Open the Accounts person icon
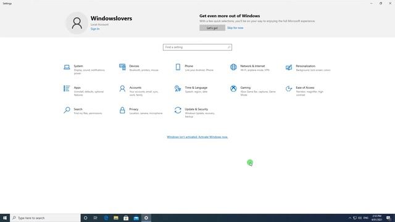 pyautogui.click(x=122, y=89)
